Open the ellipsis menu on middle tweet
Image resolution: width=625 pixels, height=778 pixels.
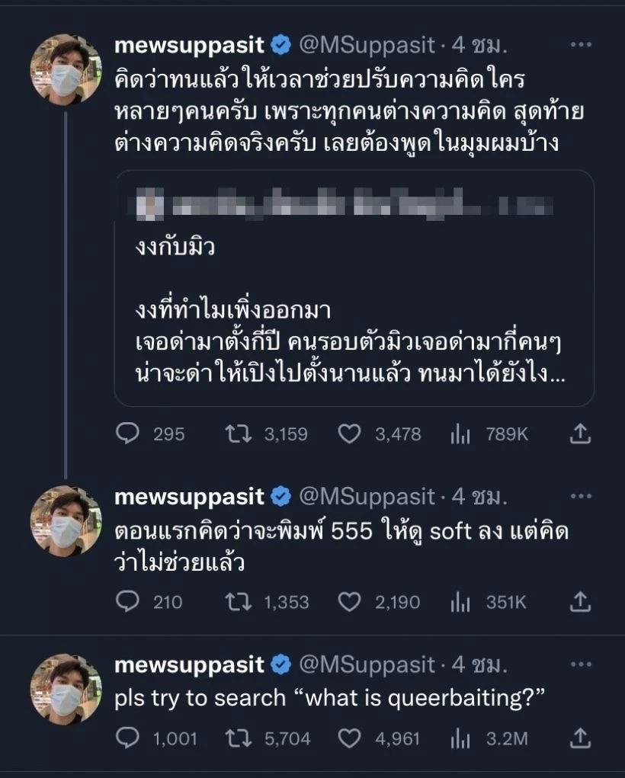[x=580, y=495]
